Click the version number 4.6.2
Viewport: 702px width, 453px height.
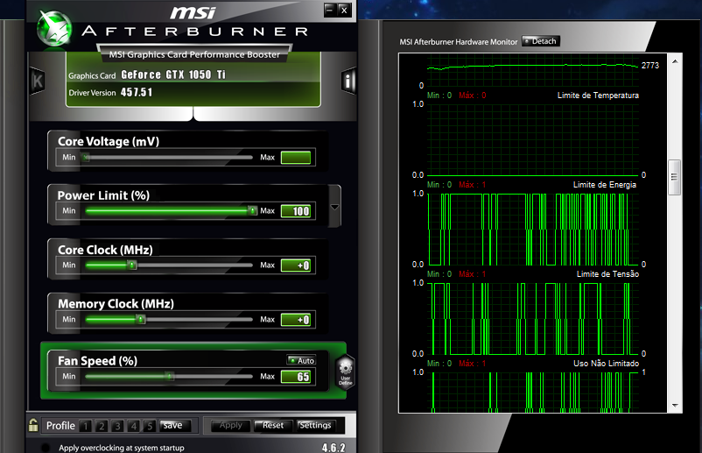(x=333, y=448)
